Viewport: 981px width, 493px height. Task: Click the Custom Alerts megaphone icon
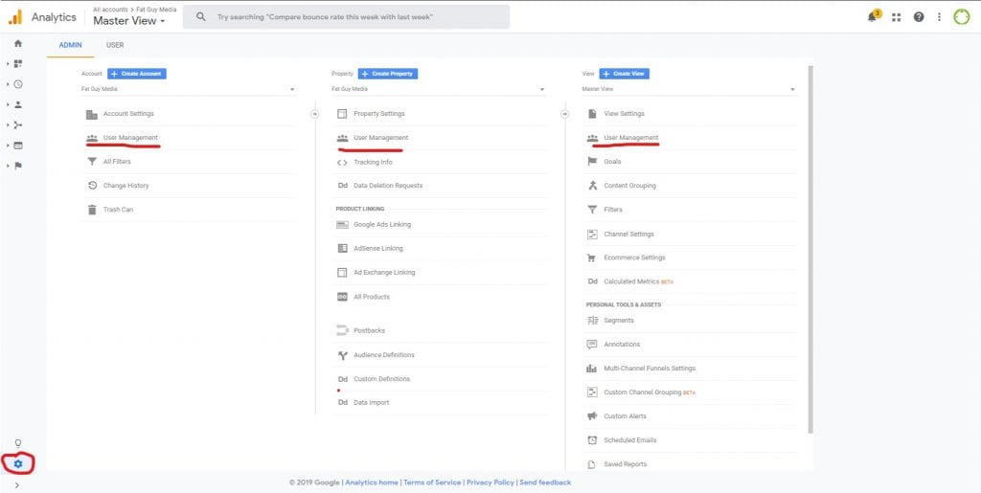592,416
